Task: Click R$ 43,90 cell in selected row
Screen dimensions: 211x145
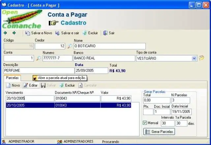Action: 116,105
